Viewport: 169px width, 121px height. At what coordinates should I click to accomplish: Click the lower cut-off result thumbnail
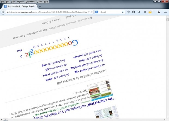(x=107, y=112)
